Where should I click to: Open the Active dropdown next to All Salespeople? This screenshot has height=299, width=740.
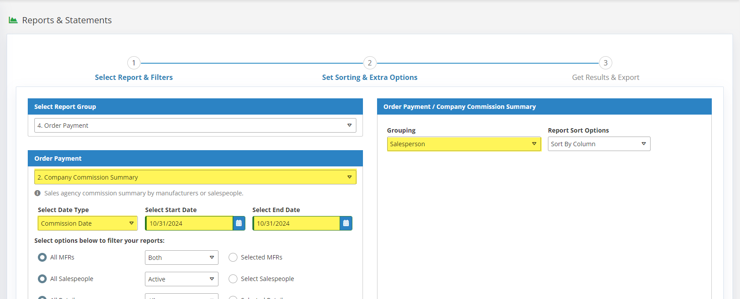(181, 279)
